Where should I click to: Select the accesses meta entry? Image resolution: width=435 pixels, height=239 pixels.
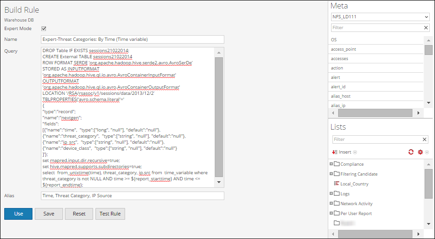[x=377, y=59]
